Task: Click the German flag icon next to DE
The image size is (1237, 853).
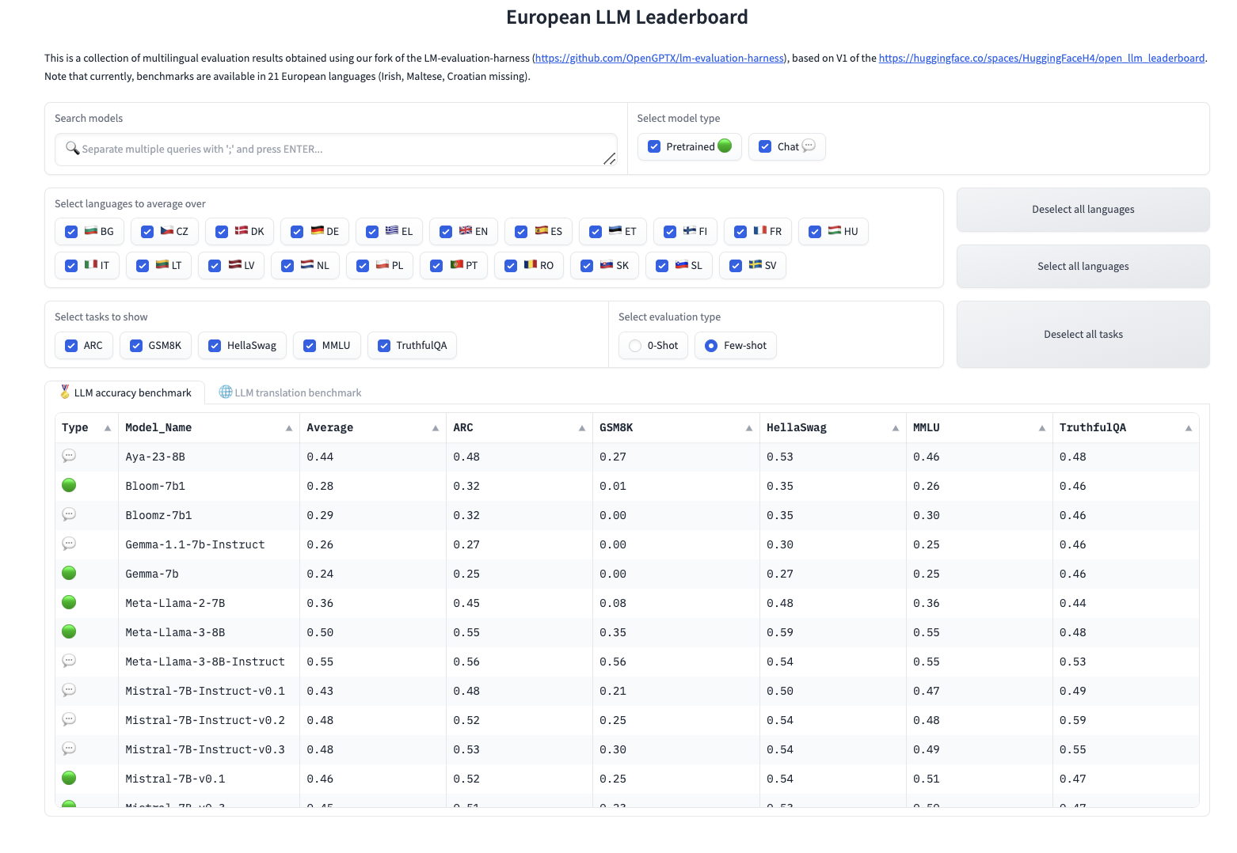Action: pyautogui.click(x=318, y=231)
